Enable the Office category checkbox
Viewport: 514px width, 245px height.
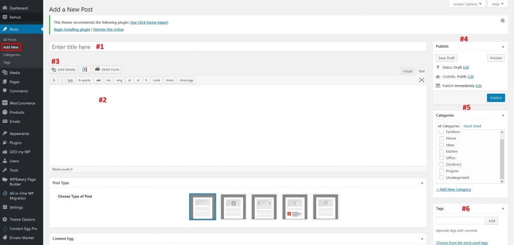pyautogui.click(x=442, y=158)
